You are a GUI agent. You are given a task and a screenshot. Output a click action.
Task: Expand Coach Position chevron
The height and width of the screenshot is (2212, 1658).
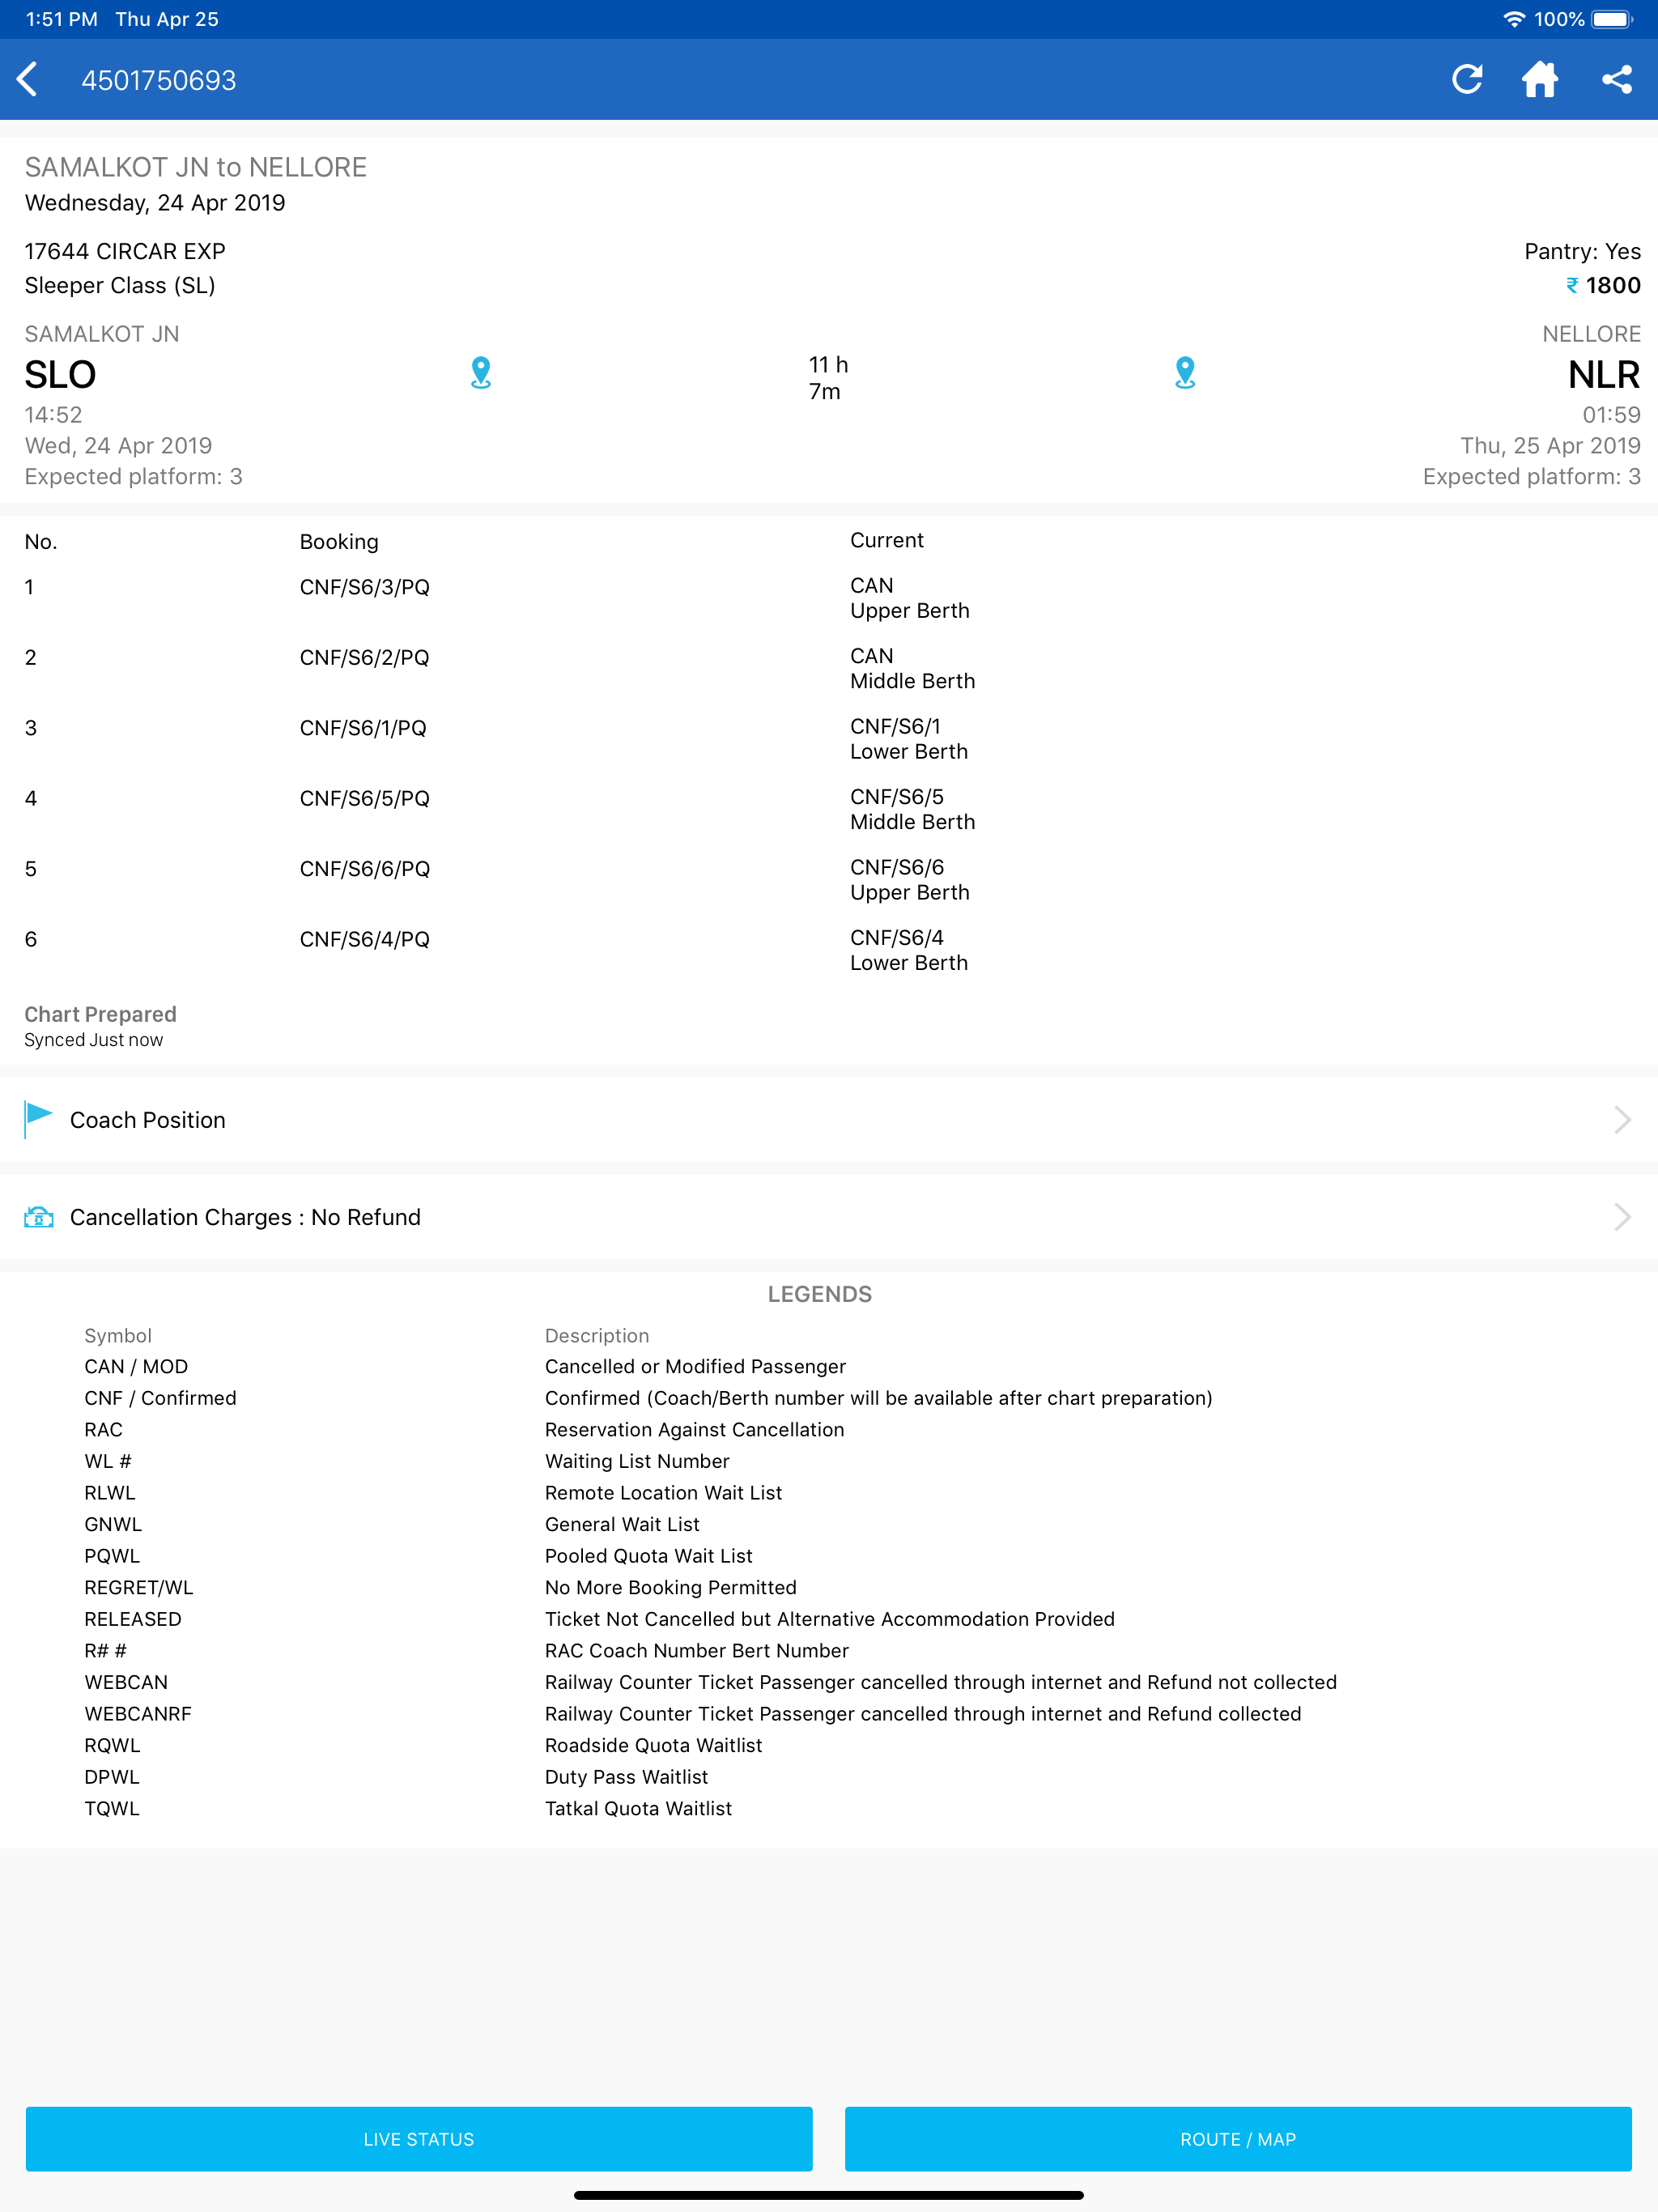[x=1622, y=1119]
